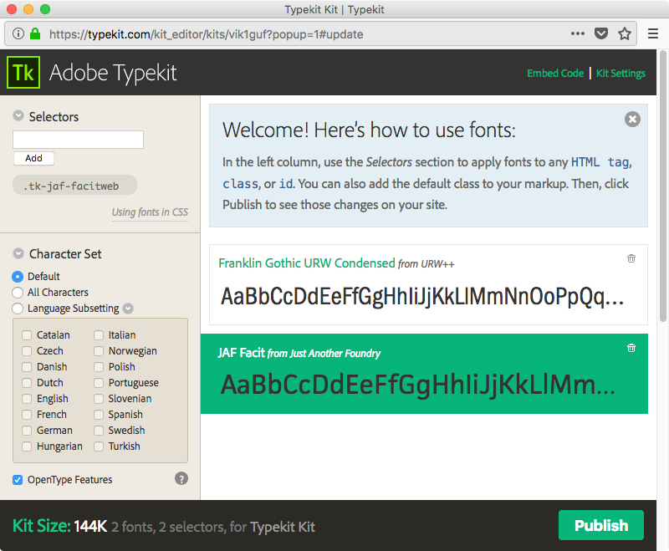Check the Swedish language box
Screen dimensions: 669x551
click(x=99, y=431)
